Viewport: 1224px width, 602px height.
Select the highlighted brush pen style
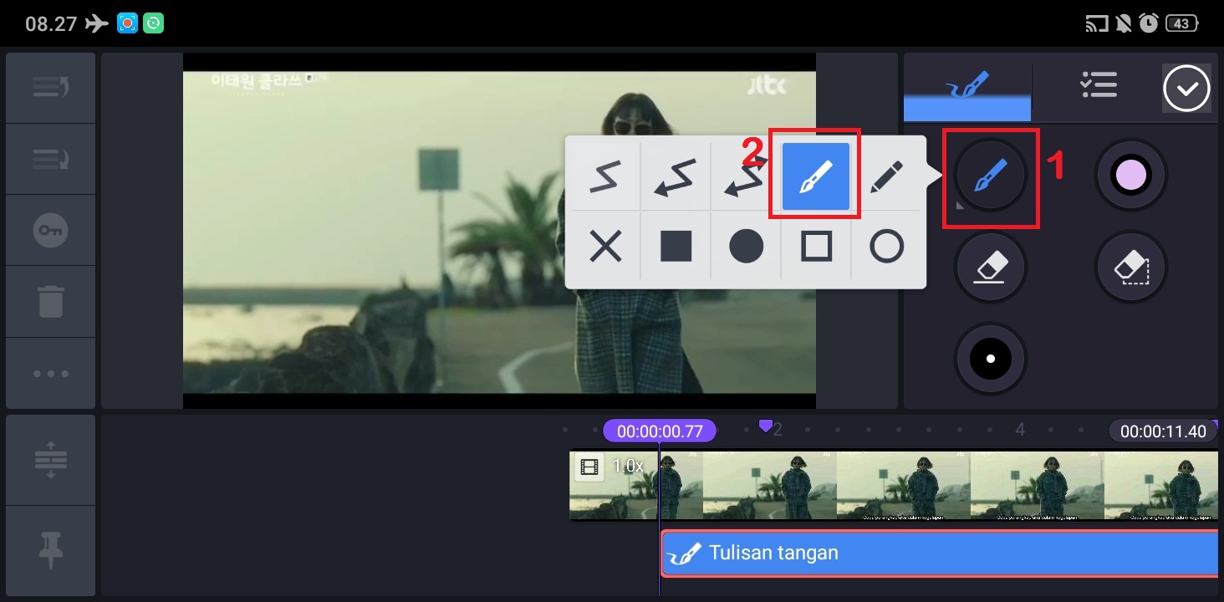click(x=816, y=176)
